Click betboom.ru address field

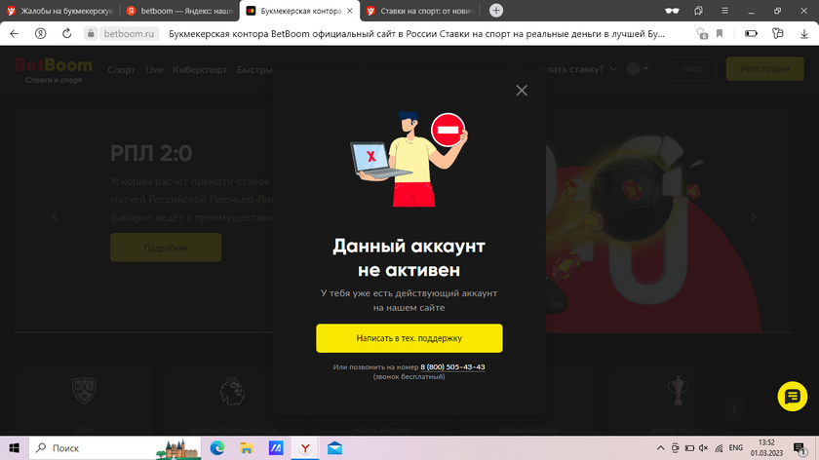(129, 33)
